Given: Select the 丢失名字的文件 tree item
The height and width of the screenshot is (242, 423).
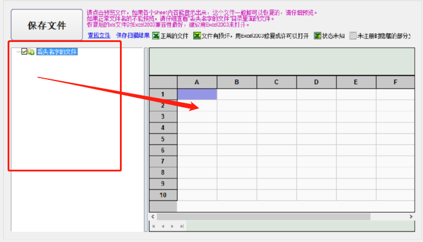Looking at the screenshot, I should (57, 52).
